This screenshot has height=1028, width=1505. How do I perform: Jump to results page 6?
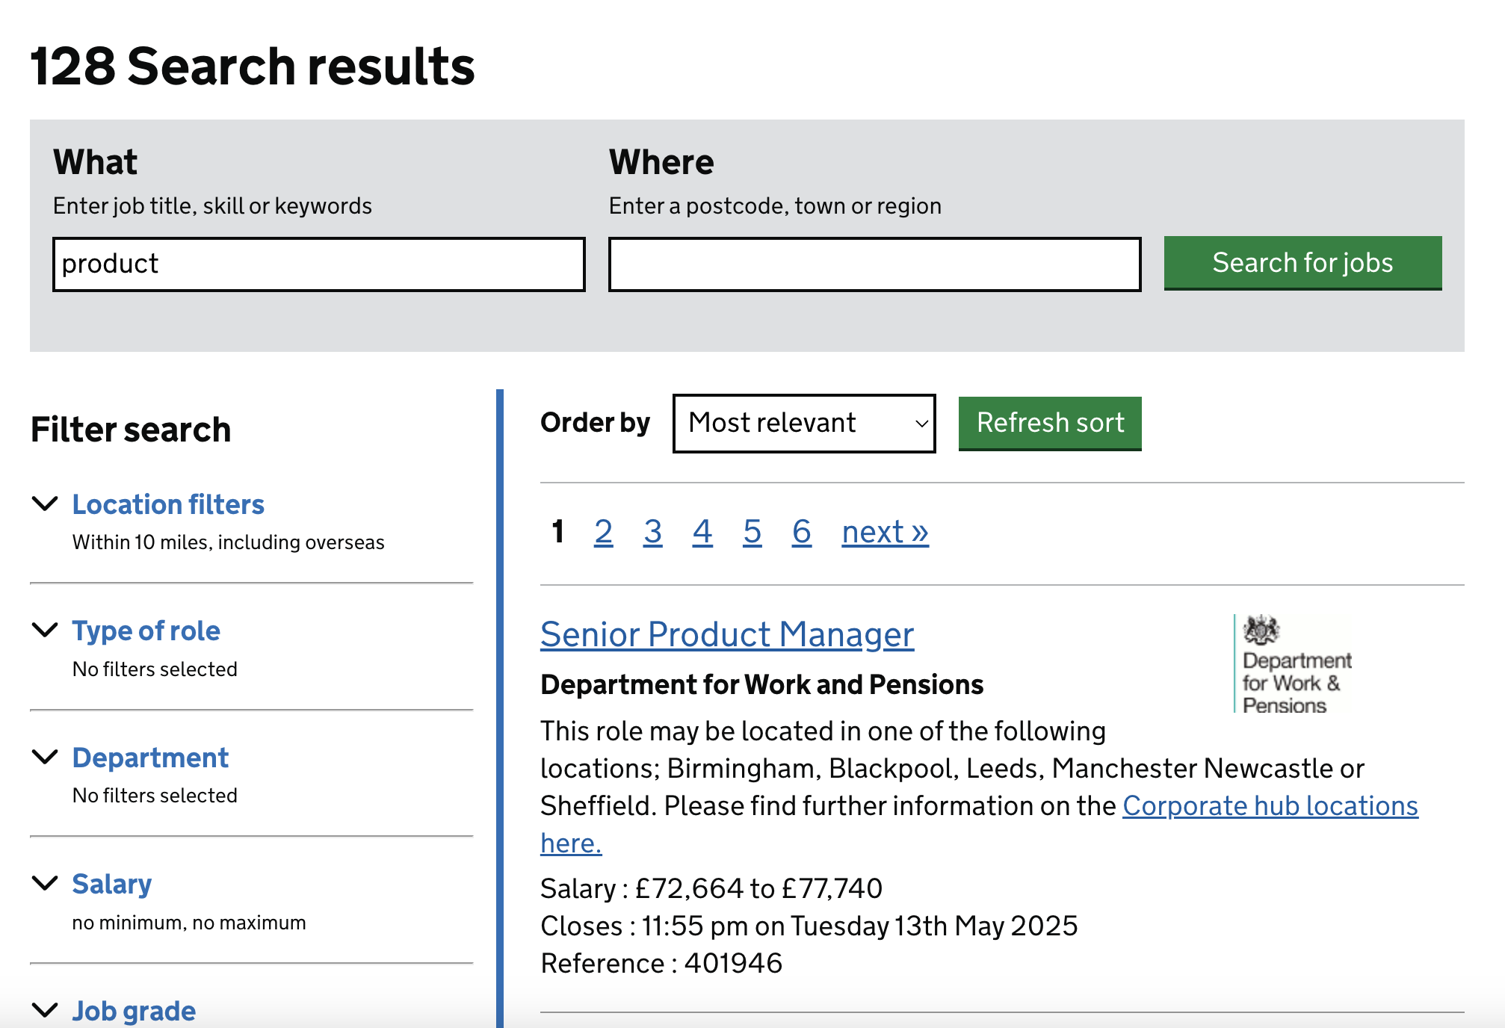[801, 532]
